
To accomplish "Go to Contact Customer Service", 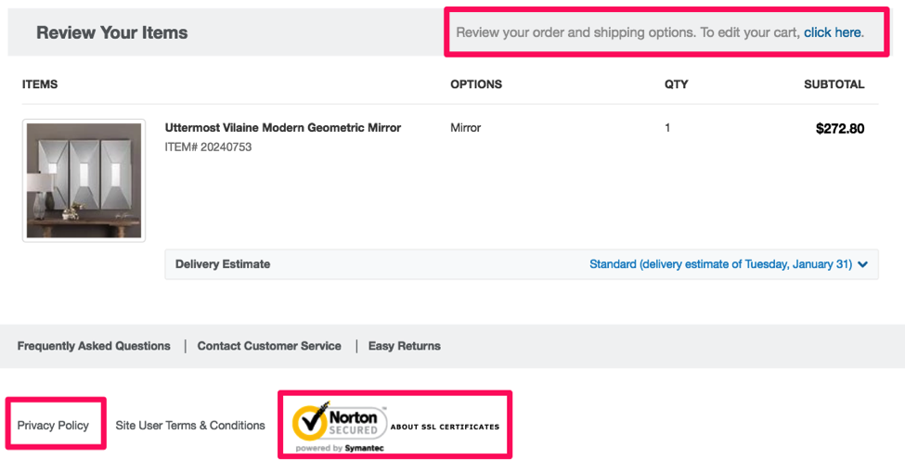I will pyautogui.click(x=269, y=346).
